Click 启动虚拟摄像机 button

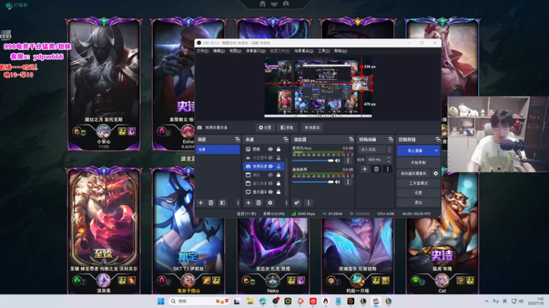pyautogui.click(x=414, y=173)
